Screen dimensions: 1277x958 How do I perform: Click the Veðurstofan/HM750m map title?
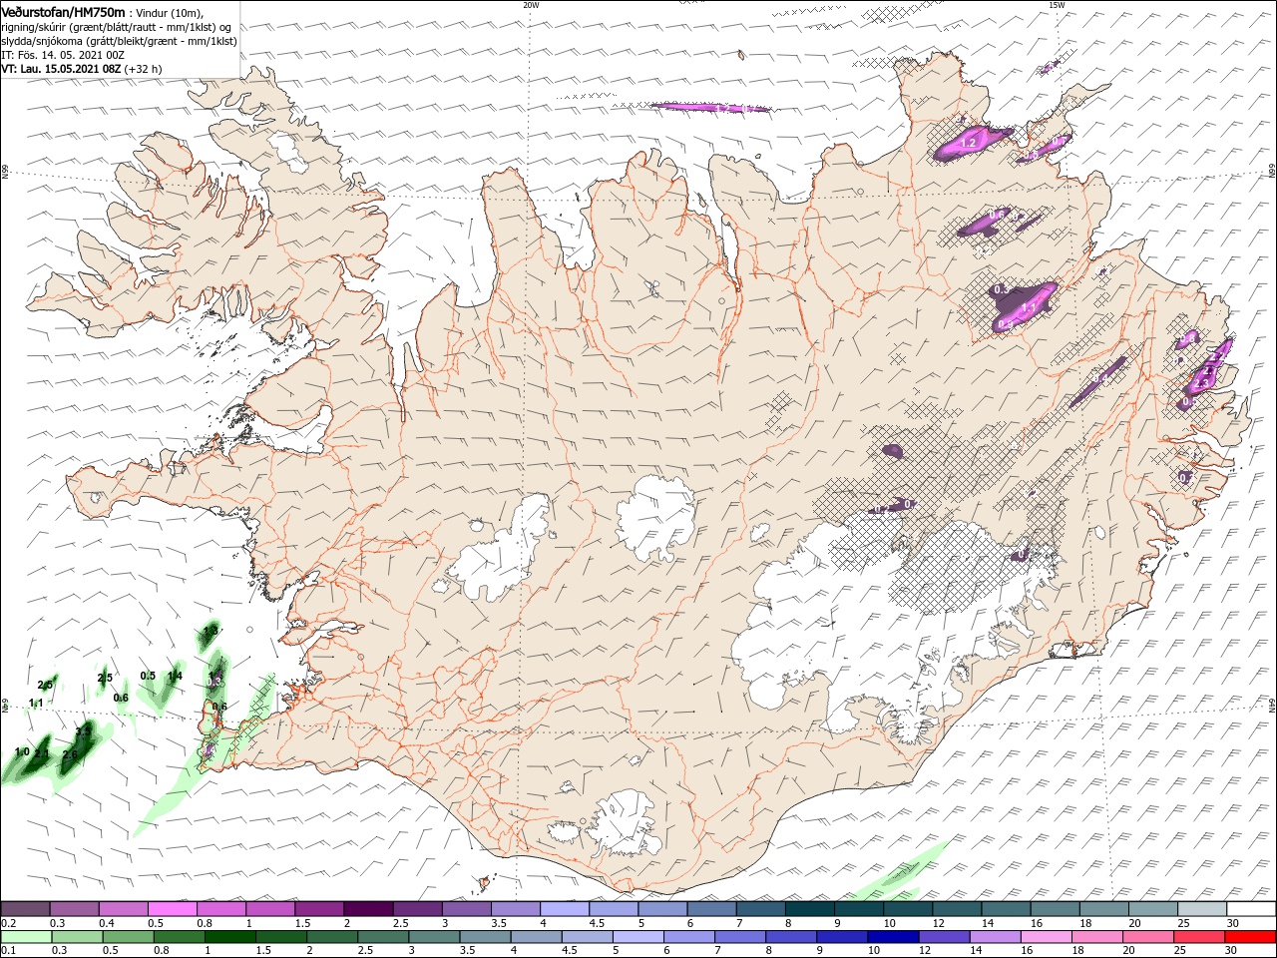pos(63,11)
